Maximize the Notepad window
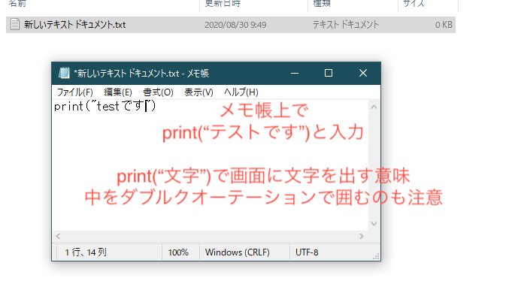Viewport: 509px width, 284px height. [x=329, y=73]
